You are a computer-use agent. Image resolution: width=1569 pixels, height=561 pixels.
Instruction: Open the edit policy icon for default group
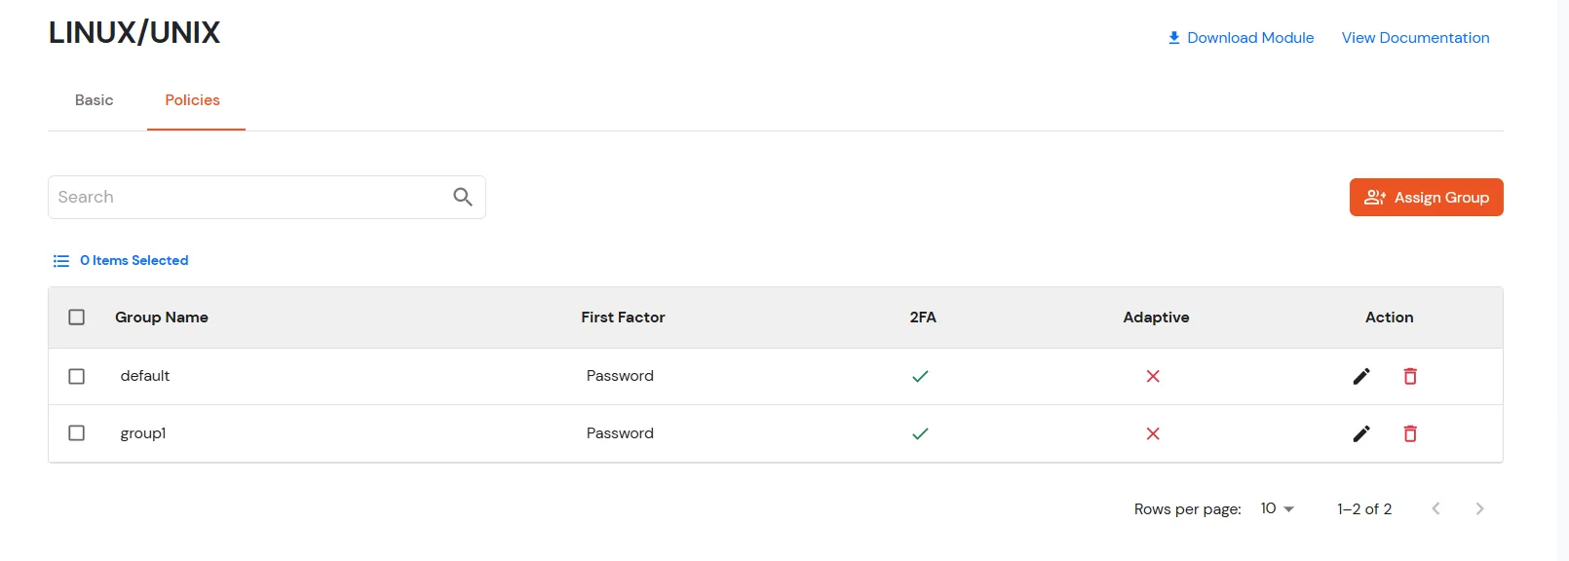[1361, 376]
